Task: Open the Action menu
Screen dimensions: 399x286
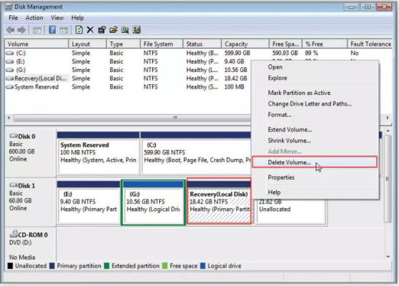Action: click(34, 18)
